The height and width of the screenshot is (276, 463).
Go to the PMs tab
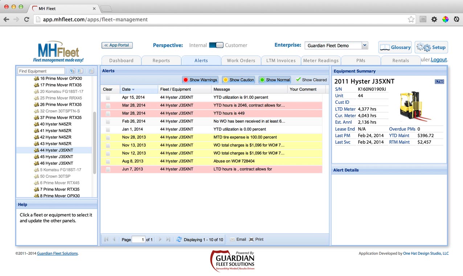361,60
